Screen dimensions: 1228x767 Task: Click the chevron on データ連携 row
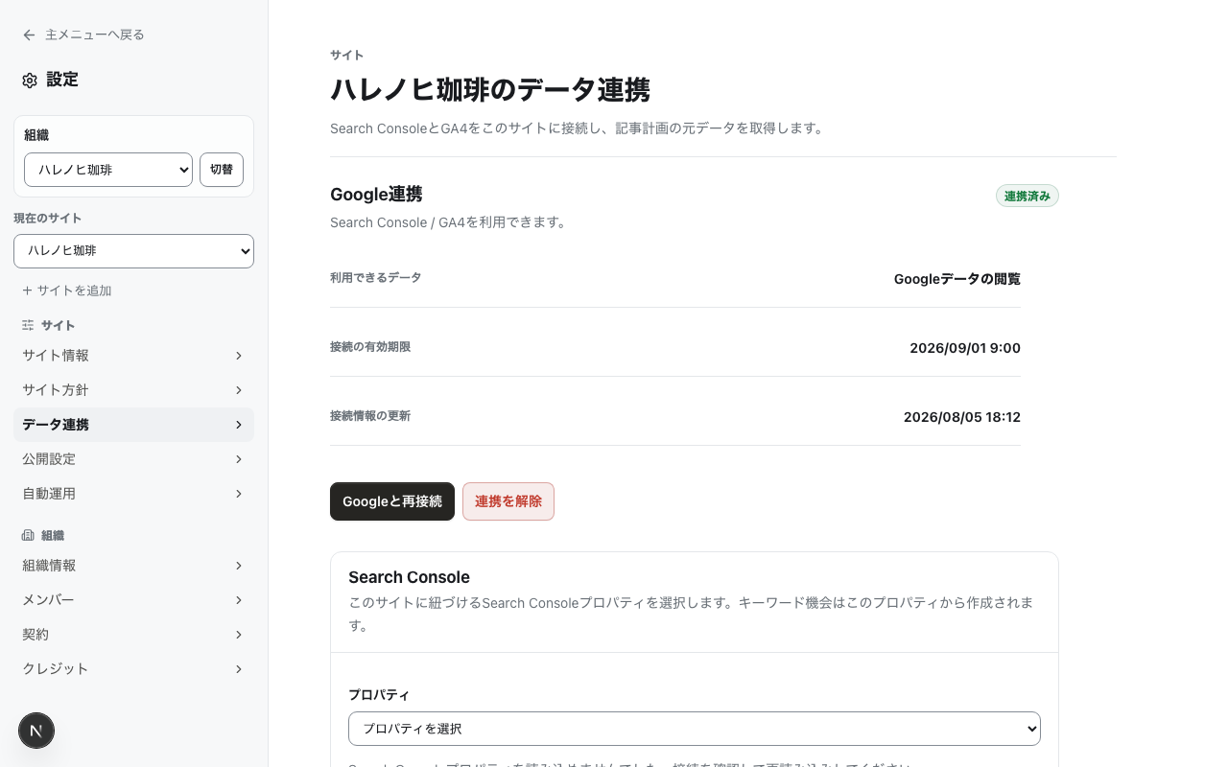click(x=239, y=425)
